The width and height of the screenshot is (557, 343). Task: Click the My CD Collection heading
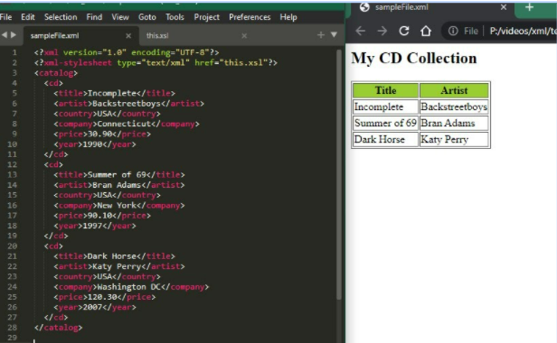[414, 58]
